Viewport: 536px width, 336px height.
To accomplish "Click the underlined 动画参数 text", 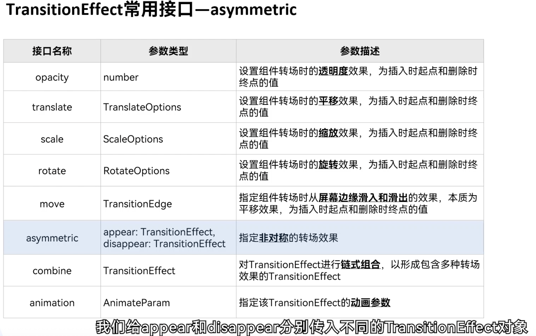I will (370, 302).
